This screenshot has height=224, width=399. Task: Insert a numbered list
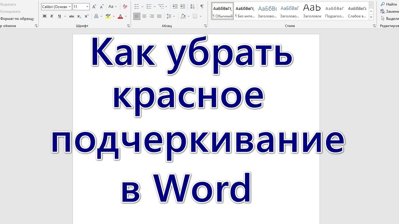(149, 7)
